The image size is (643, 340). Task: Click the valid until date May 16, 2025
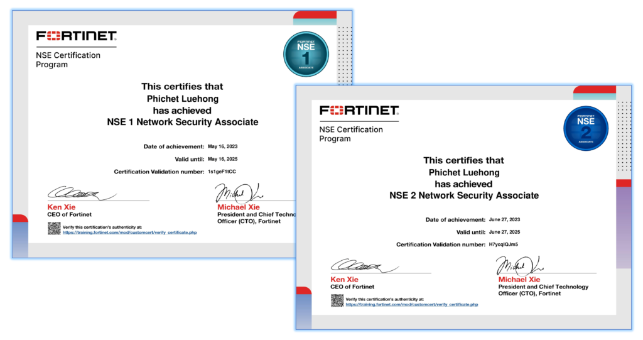[x=223, y=159]
